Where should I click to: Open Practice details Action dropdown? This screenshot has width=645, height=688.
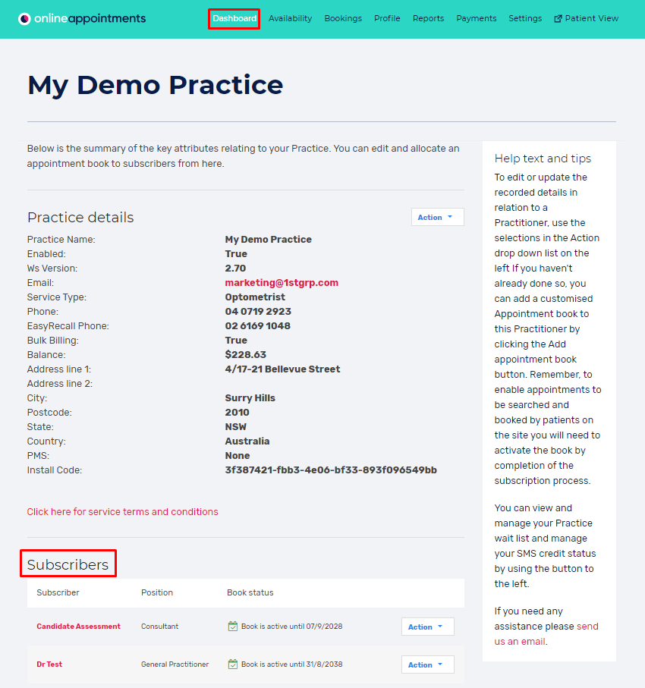[437, 218]
